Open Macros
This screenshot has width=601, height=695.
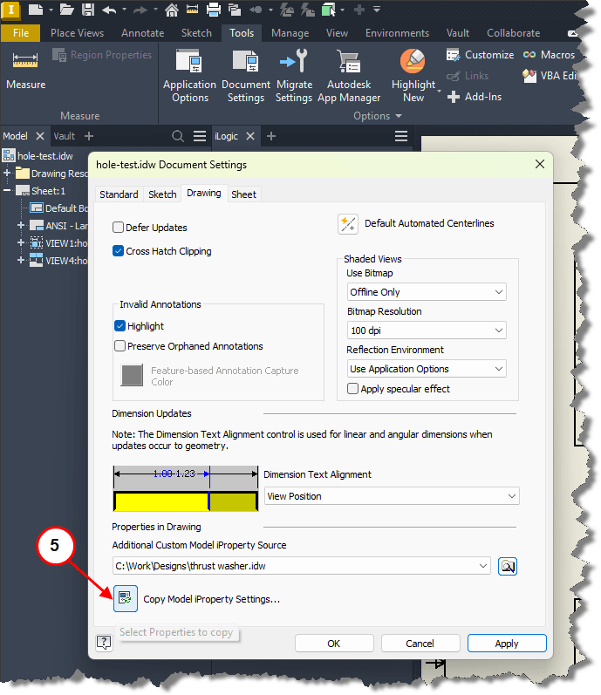tap(549, 55)
